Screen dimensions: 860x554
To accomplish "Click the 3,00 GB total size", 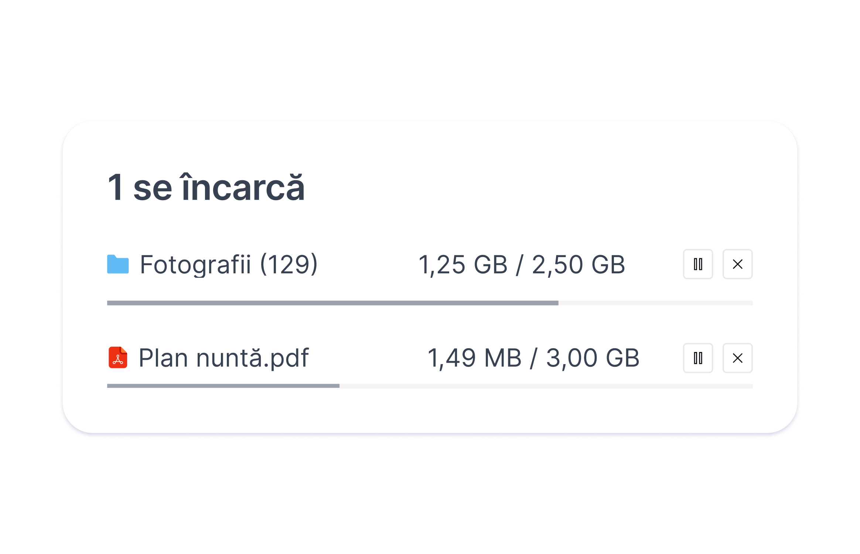I will tap(593, 358).
